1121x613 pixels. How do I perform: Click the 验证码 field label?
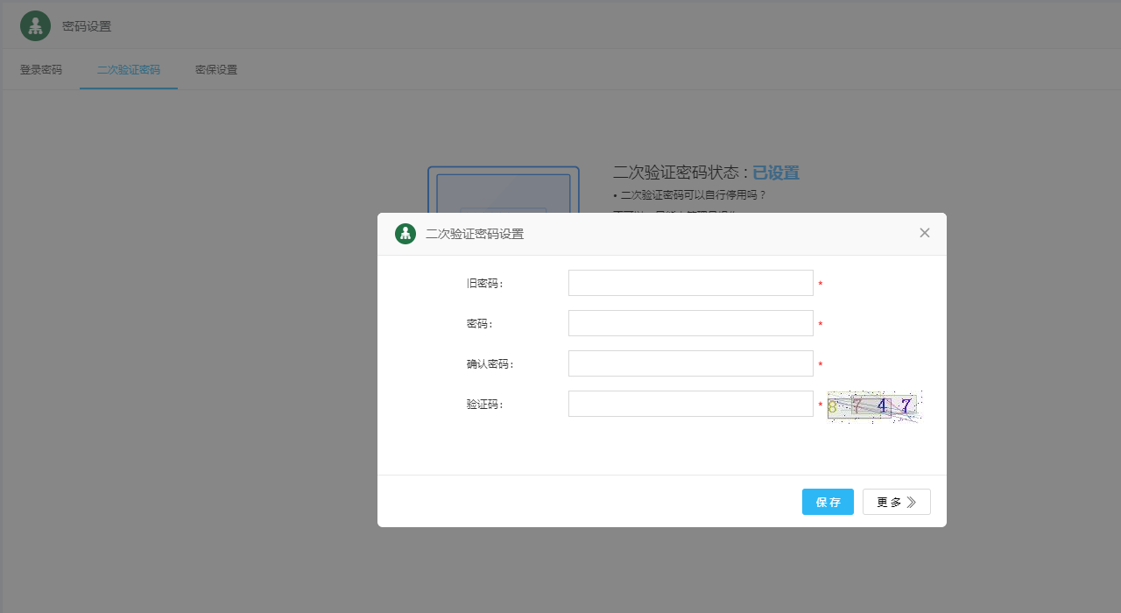[484, 405]
